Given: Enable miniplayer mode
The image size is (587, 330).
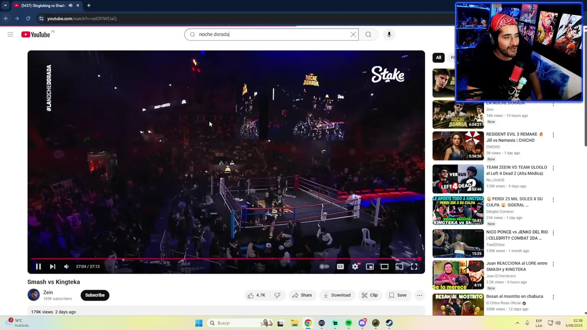Looking at the screenshot, I should 370,267.
